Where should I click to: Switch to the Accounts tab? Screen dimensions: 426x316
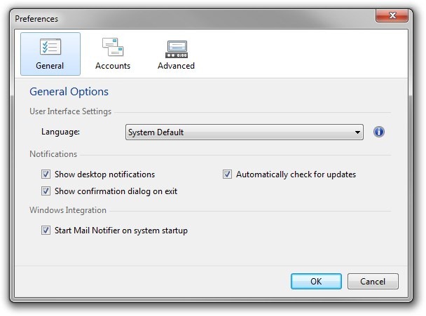(113, 54)
